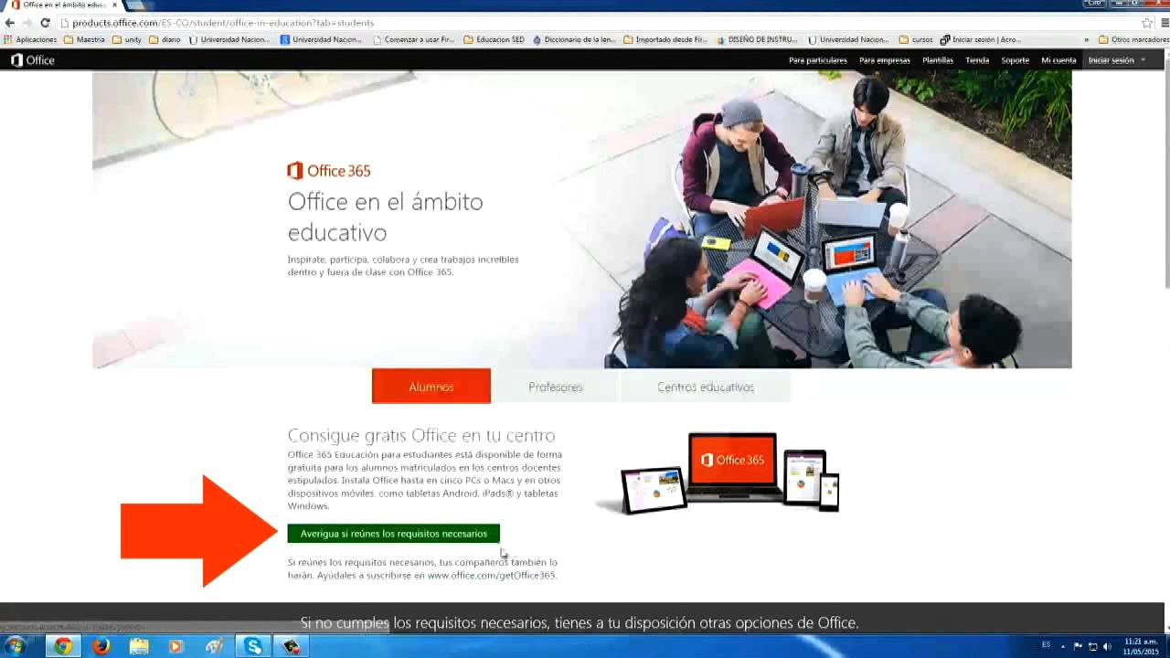The width and height of the screenshot is (1170, 658).
Task: Go back with the browser back arrow
Action: pos(9,23)
